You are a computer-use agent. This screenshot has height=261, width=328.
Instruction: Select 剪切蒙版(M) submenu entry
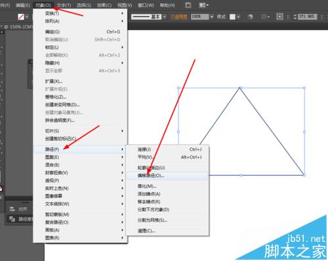80,214
